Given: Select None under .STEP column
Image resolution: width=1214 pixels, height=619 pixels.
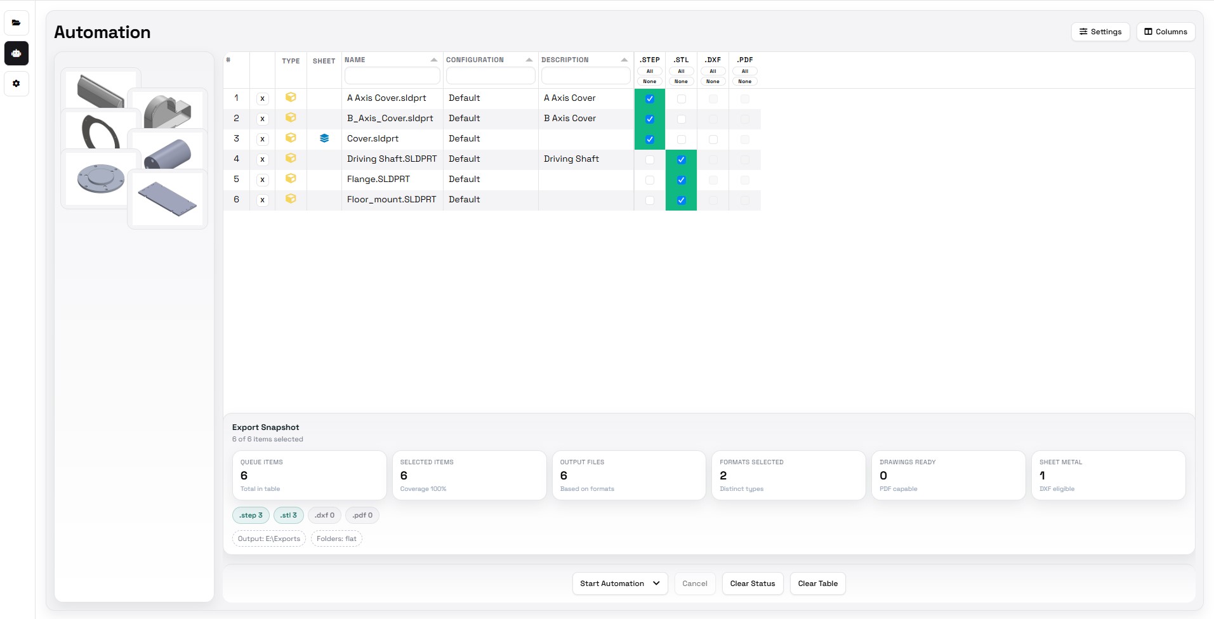Looking at the screenshot, I should point(650,81).
